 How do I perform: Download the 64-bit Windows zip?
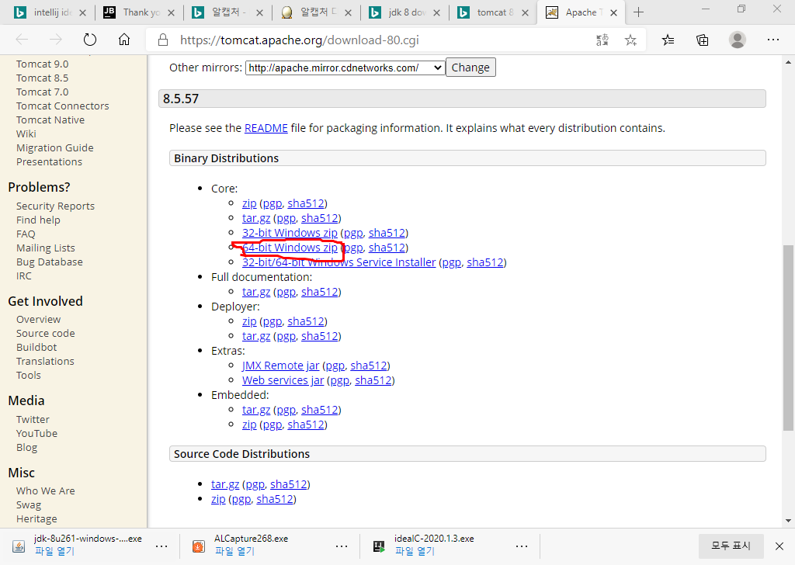[x=290, y=248]
